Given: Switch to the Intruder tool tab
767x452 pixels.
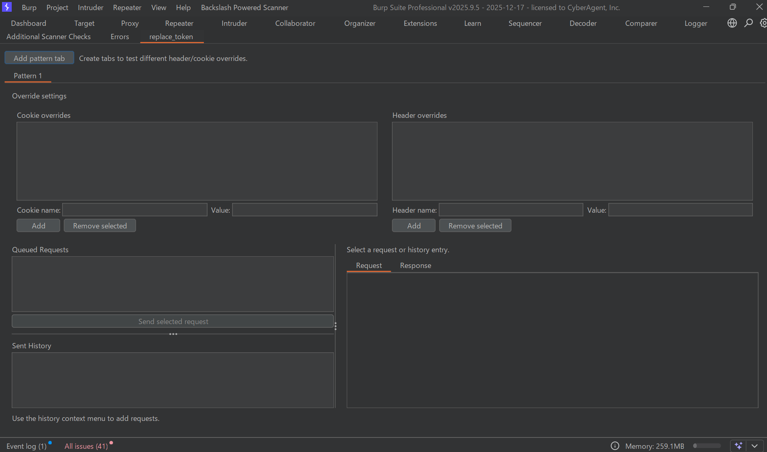Looking at the screenshot, I should tap(235, 23).
